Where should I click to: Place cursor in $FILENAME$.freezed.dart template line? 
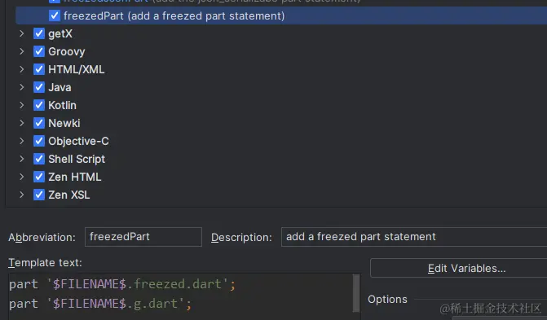pos(122,284)
